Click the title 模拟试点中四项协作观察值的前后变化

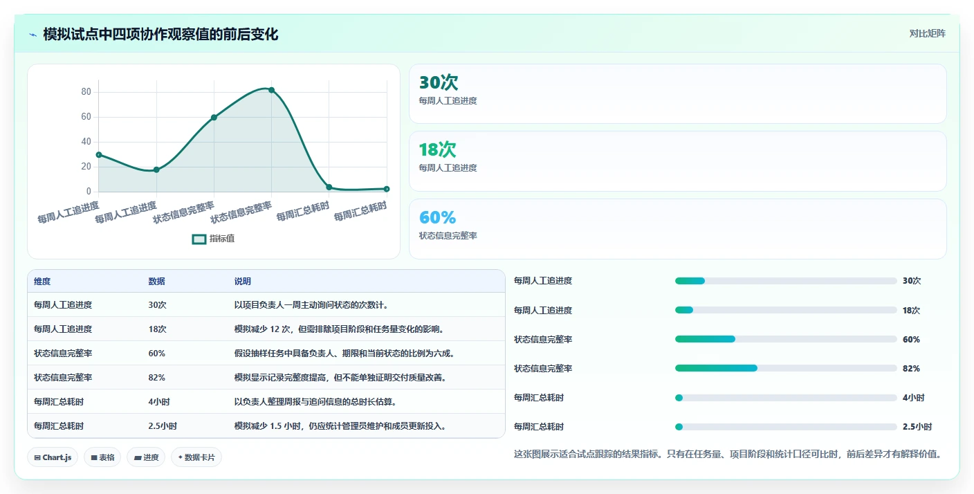tap(160, 34)
